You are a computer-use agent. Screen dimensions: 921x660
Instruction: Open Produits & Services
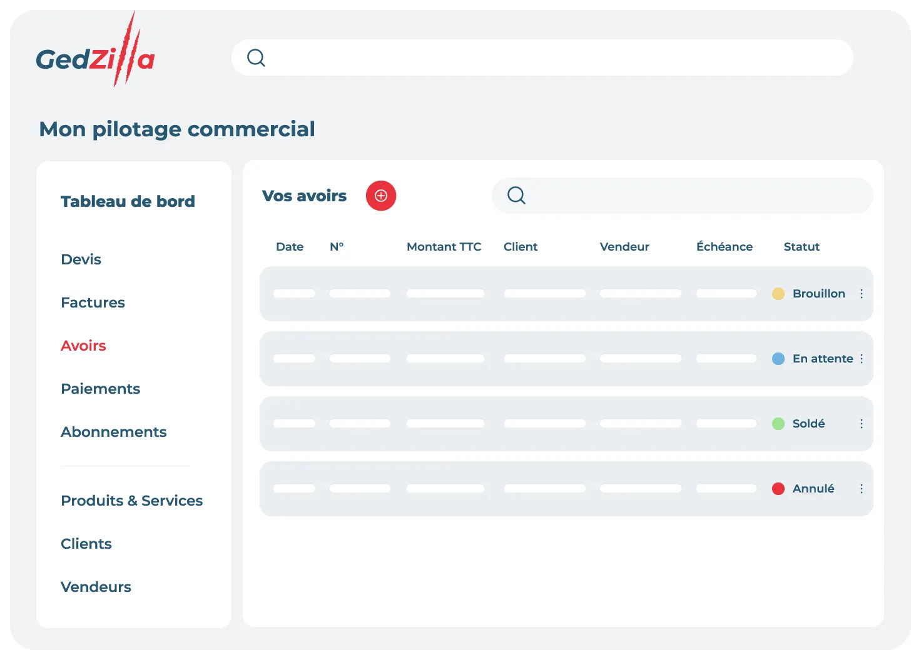coord(131,501)
